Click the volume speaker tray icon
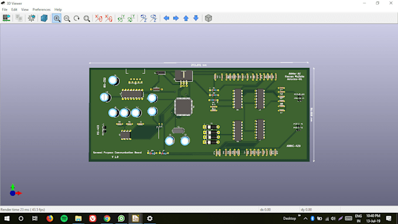Viewport: 398px width, 224px height. [333, 219]
